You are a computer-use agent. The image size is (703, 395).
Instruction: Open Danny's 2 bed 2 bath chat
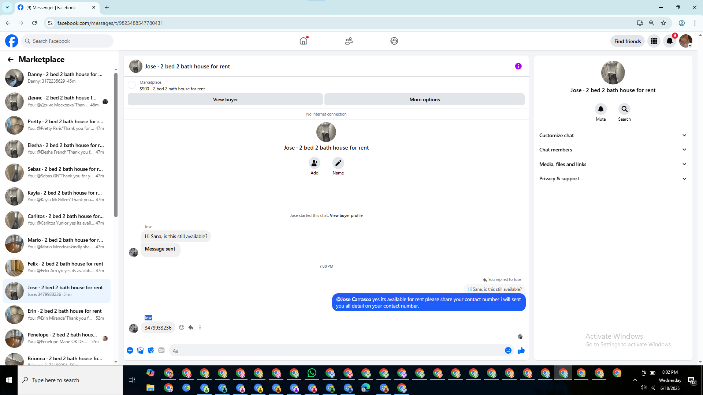[57, 78]
